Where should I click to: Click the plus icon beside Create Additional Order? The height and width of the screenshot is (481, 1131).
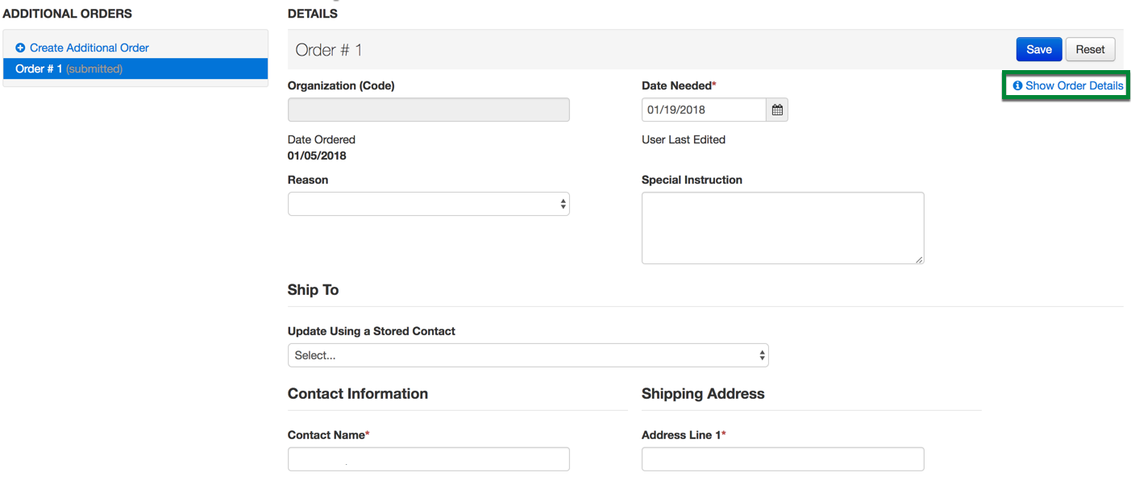pos(20,48)
